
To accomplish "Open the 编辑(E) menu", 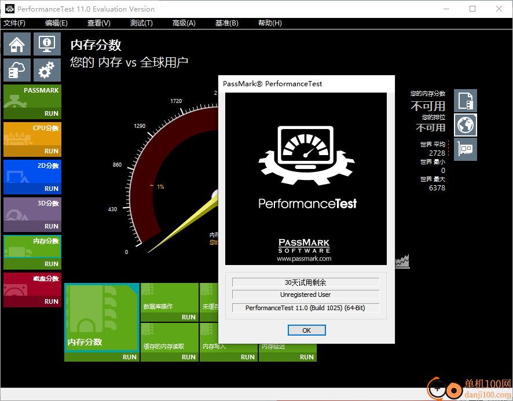I will 56,23.
